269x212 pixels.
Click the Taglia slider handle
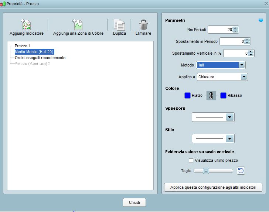click(x=206, y=171)
